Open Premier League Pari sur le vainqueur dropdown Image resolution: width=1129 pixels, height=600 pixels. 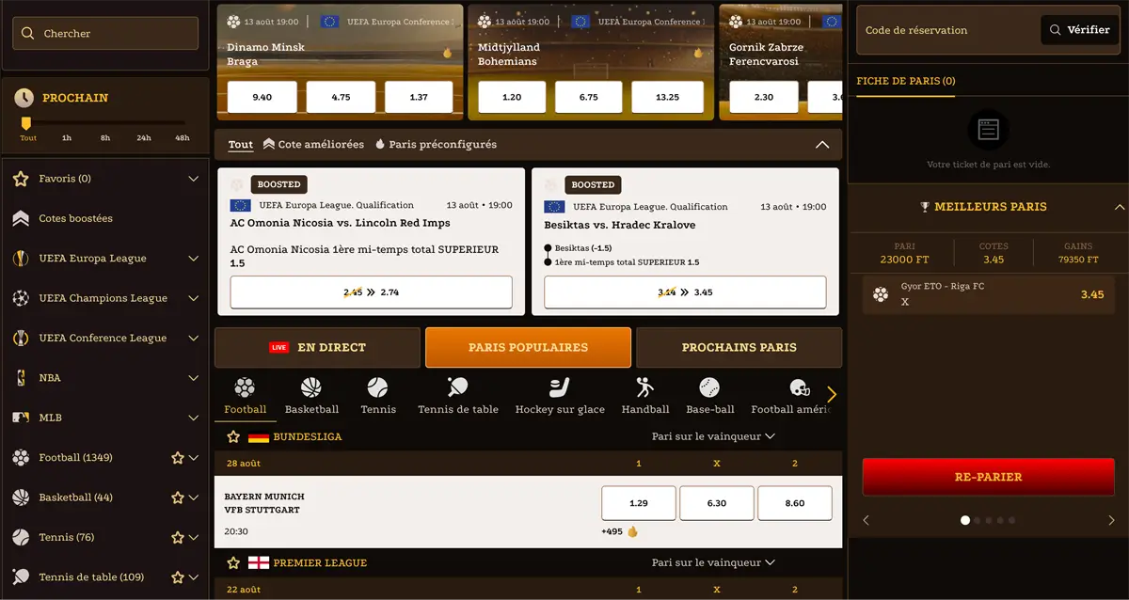point(713,562)
